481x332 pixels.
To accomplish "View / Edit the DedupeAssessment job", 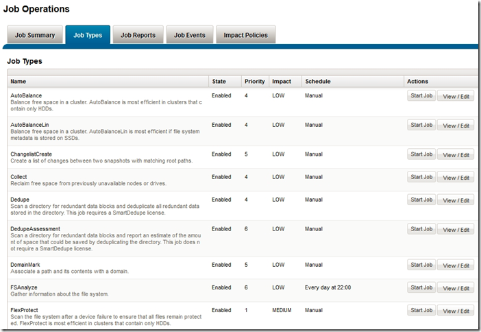I will (x=456, y=229).
